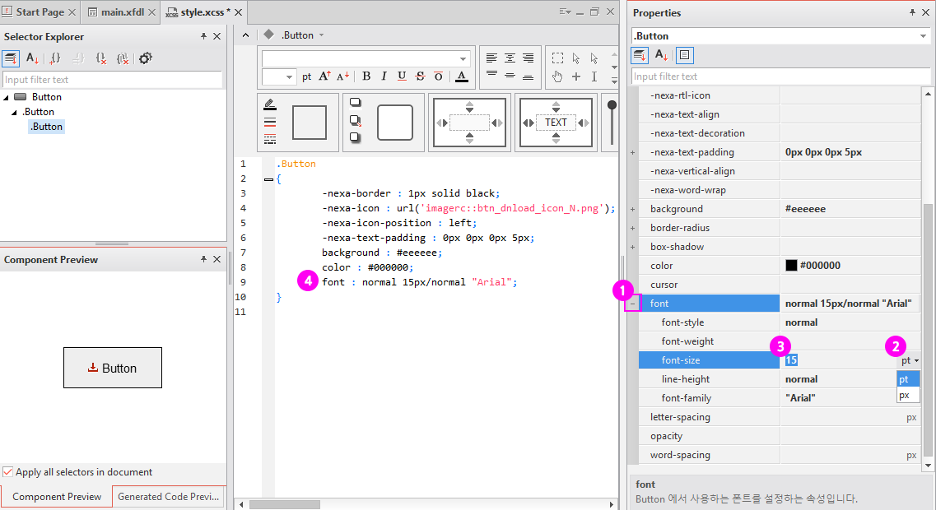
Task: Align text to bottom vertically
Action: 529,76
